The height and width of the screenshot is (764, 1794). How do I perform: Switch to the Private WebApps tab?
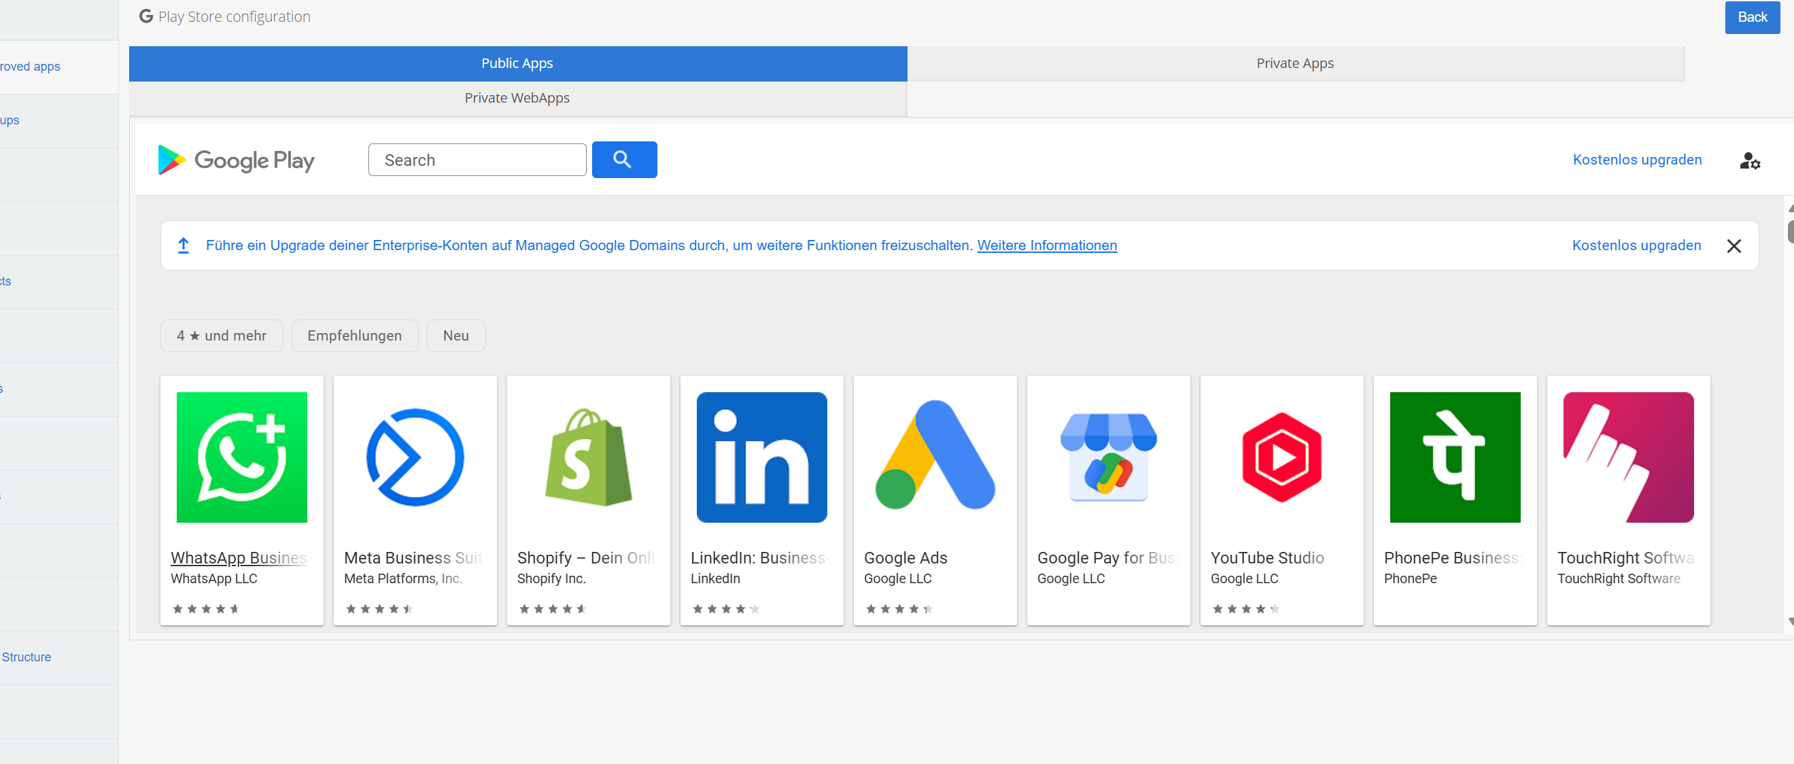coord(517,98)
